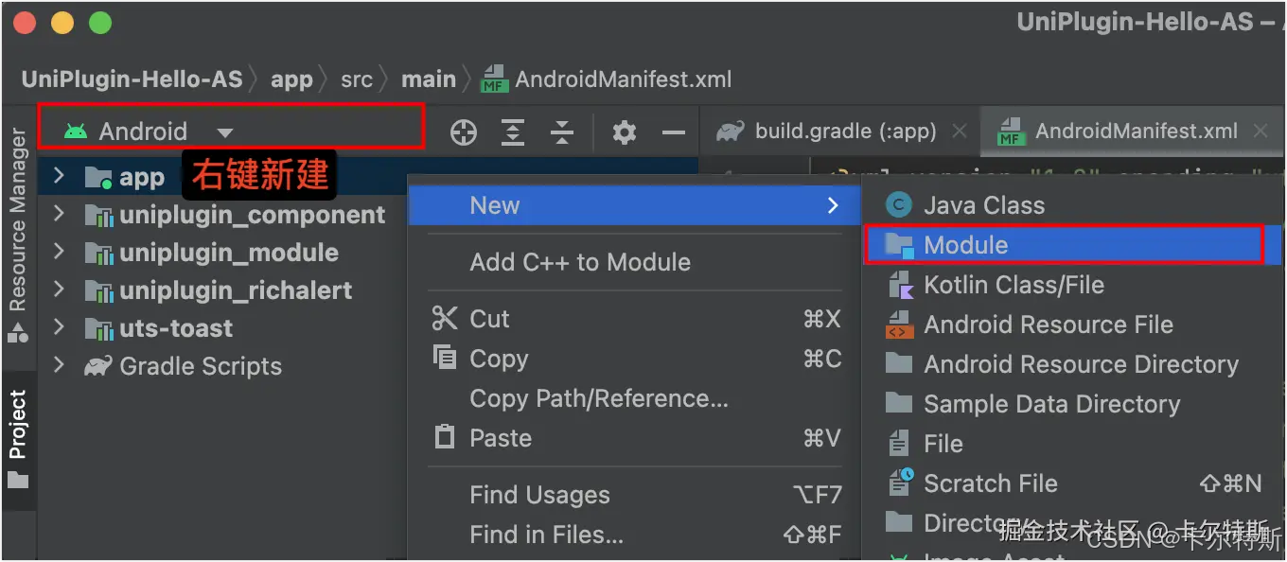Click the Gradle elephant on build.gradle tab
The height and width of the screenshot is (562, 1287).
pos(731,132)
